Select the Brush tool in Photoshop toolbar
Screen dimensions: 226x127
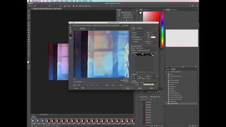pyautogui.click(x=29, y=28)
